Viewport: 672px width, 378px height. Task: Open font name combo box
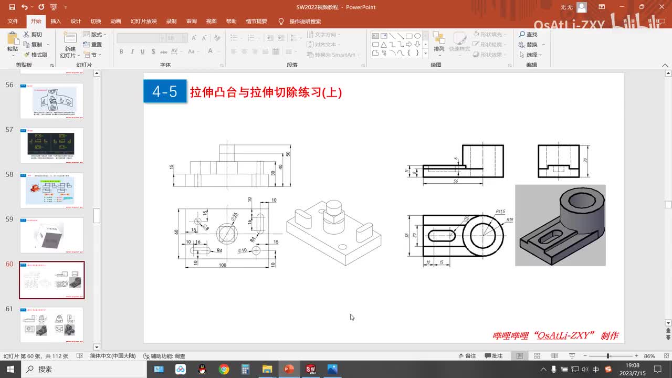pyautogui.click(x=140, y=38)
